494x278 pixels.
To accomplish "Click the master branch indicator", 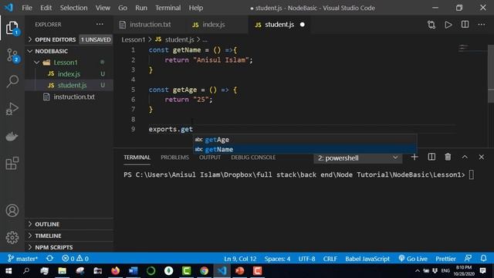I will 22,259.
